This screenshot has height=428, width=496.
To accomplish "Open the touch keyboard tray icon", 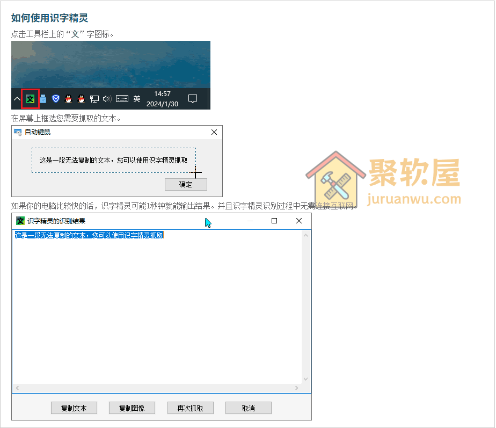I will (122, 98).
